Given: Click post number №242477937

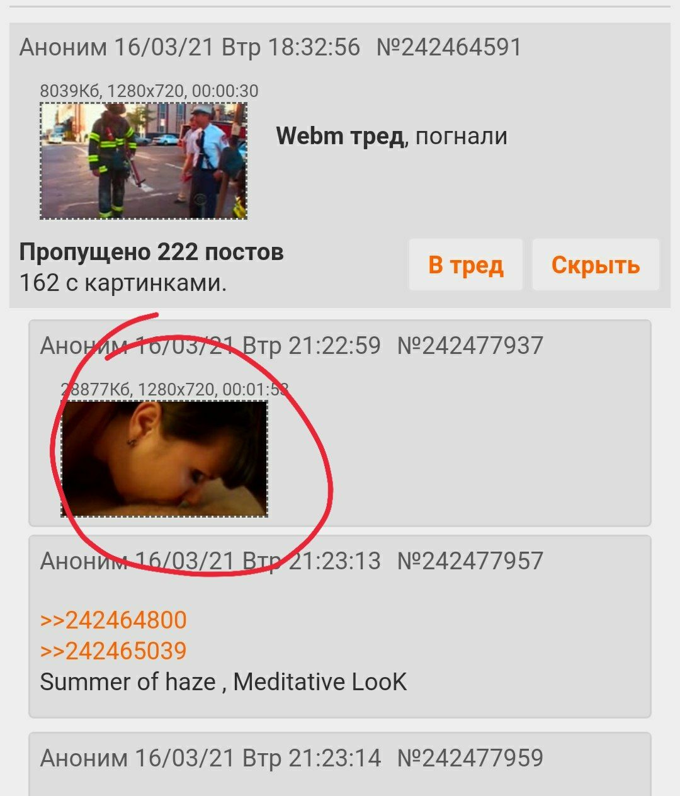Looking at the screenshot, I should 470,345.
